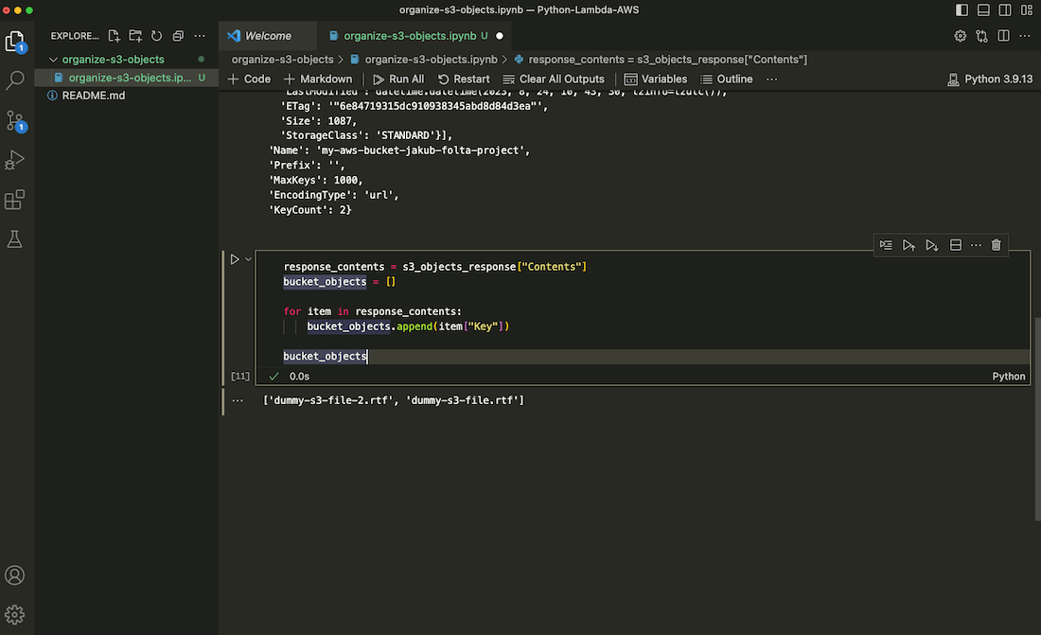Open the run options dropdown beside cell
This screenshot has width=1041, height=635.
249,259
